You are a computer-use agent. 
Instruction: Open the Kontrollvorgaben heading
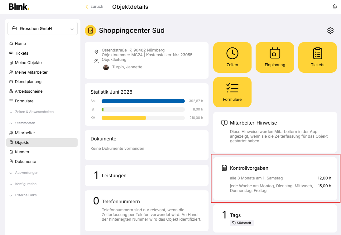click(x=249, y=168)
